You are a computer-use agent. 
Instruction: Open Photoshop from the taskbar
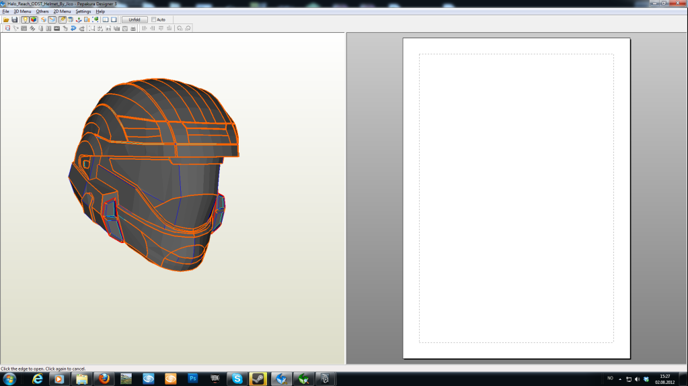[192, 379]
